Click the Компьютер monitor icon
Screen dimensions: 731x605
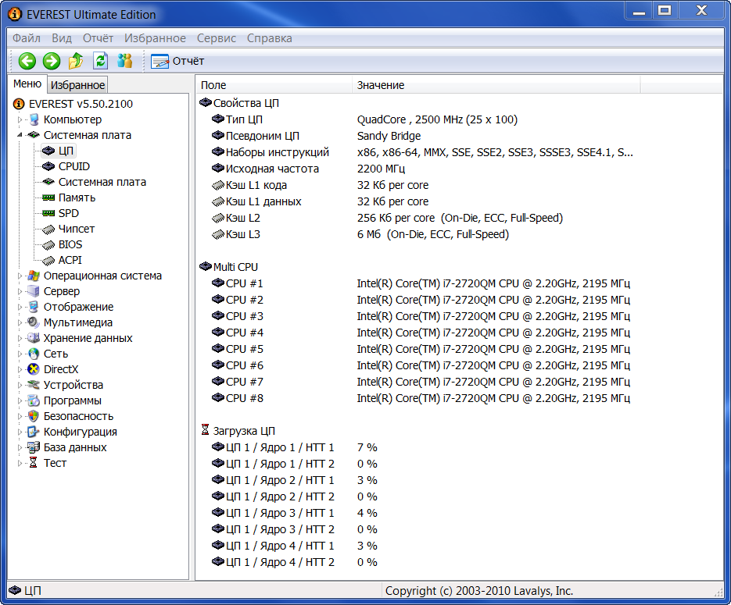34,119
